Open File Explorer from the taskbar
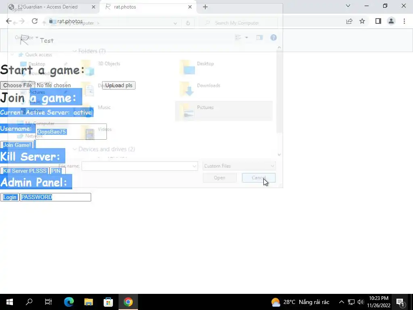The image size is (413, 310). tap(88, 302)
